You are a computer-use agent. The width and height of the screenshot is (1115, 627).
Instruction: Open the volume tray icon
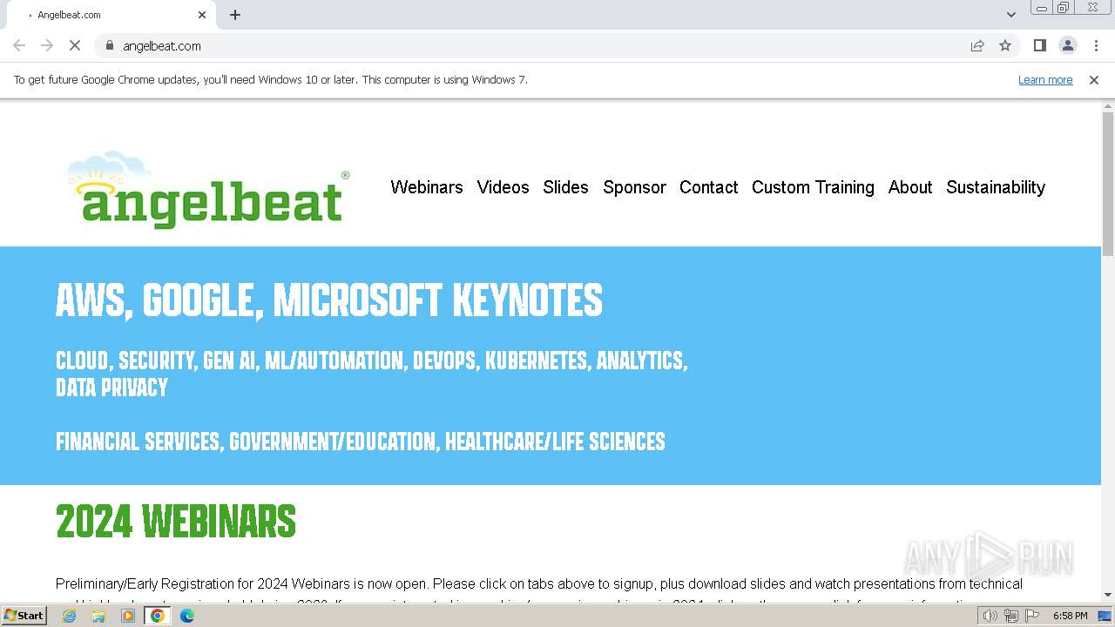point(990,616)
